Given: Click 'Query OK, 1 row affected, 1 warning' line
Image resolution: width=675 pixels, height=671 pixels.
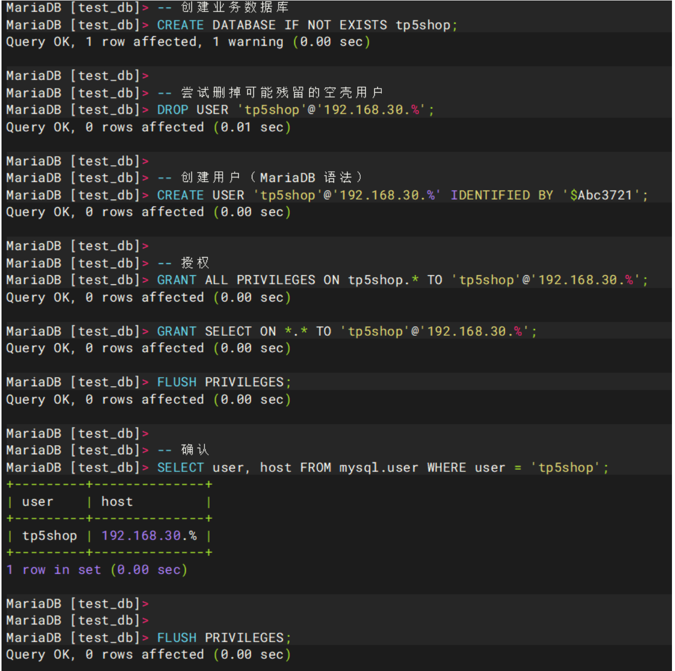Looking at the screenshot, I should pos(188,42).
